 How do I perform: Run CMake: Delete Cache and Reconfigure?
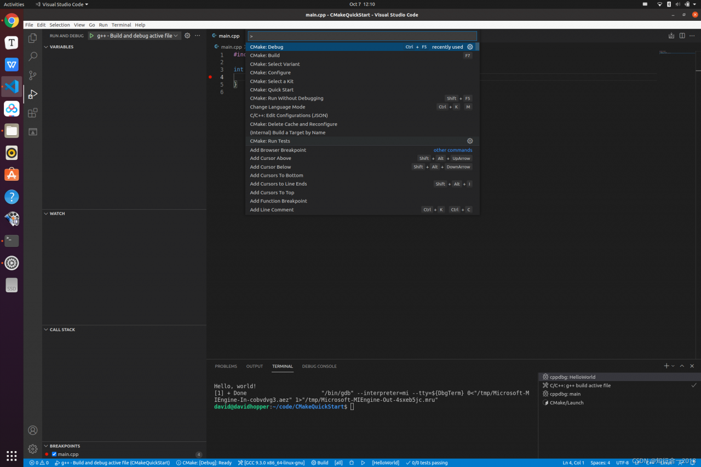(362, 124)
